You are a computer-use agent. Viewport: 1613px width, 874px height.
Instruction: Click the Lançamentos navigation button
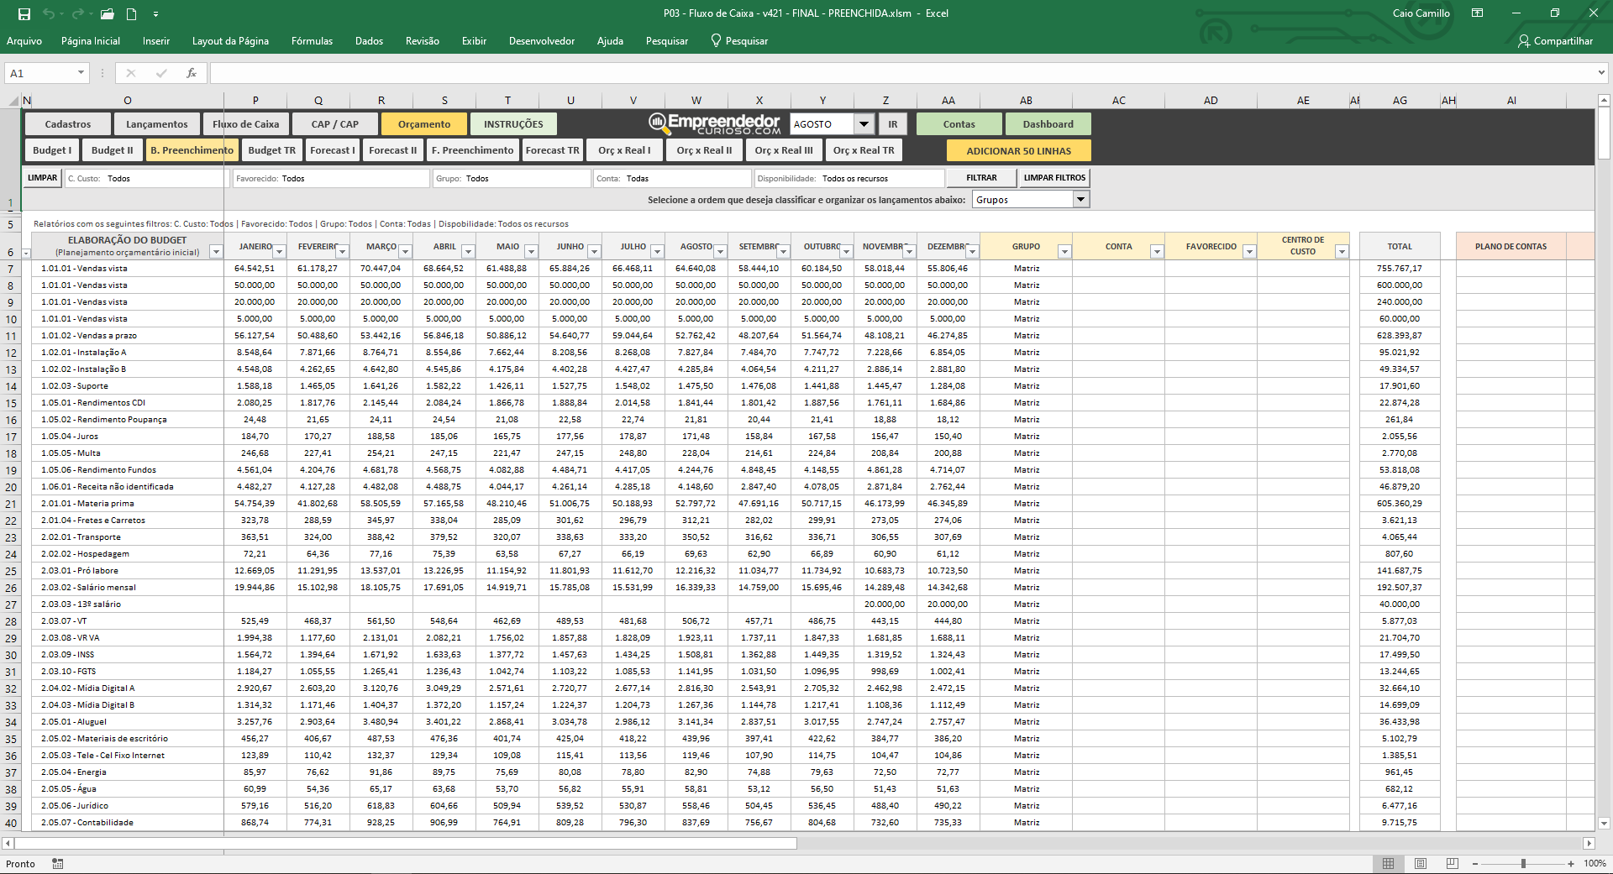157,124
